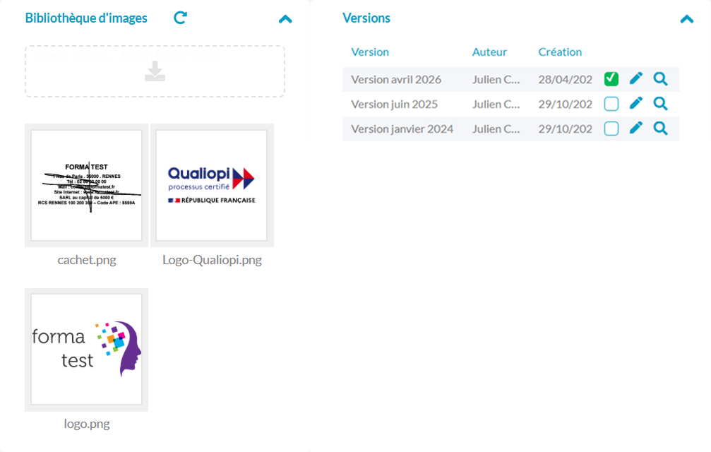Edit Version avril 2026 with pencil icon
This screenshot has height=452, width=711.
(x=636, y=79)
